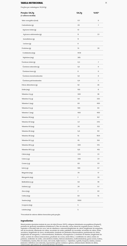This screenshot has width=127, height=246.
Task: Click the Magnésio row label
Action: click(x=27, y=173)
